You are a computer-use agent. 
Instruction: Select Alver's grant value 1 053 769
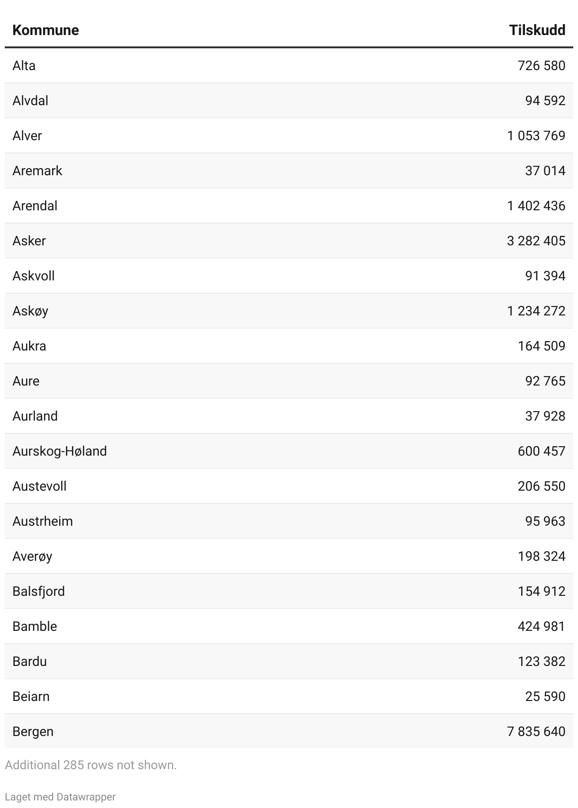click(x=536, y=135)
